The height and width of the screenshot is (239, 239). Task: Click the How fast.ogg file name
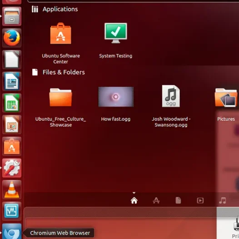click(x=116, y=119)
